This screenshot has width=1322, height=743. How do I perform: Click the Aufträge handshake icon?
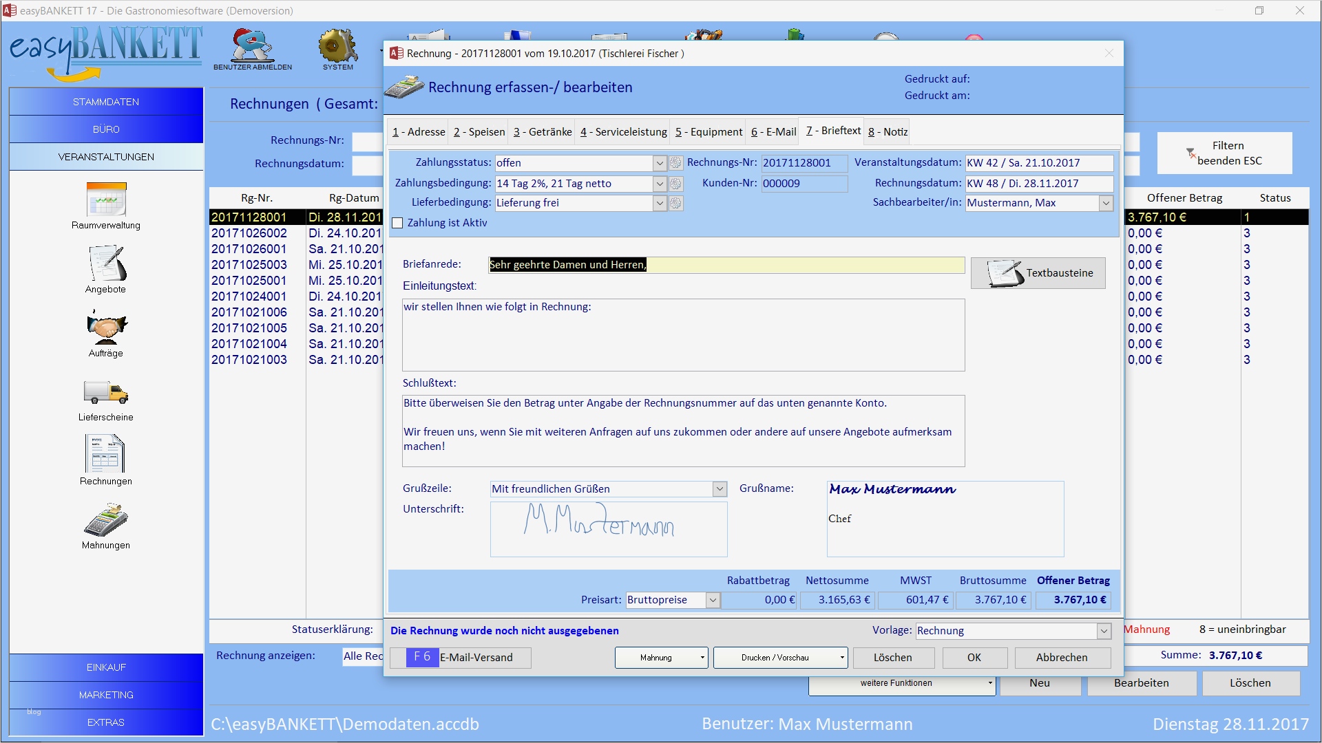[x=106, y=328]
